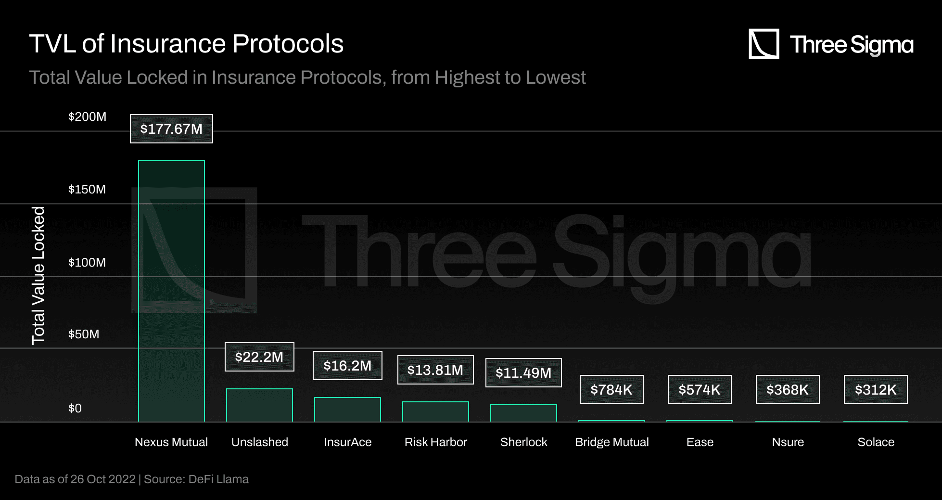Select the Risk Harbor bar
This screenshot has width=942, height=500.
(435, 411)
